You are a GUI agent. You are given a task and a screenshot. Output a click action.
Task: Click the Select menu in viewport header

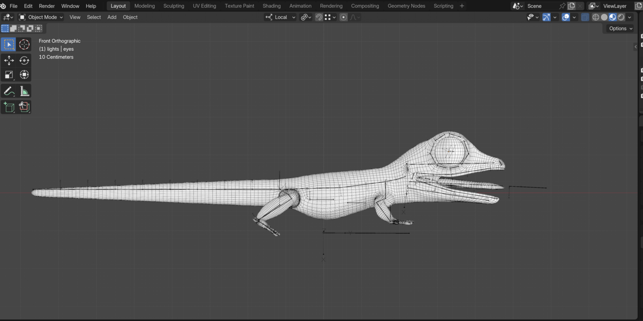click(x=94, y=17)
